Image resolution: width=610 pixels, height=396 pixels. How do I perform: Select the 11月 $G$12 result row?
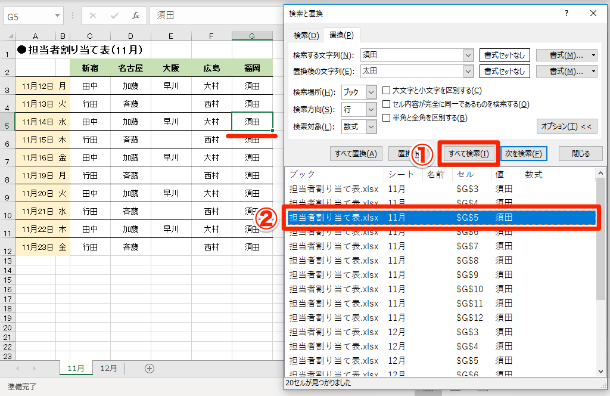pos(441,318)
